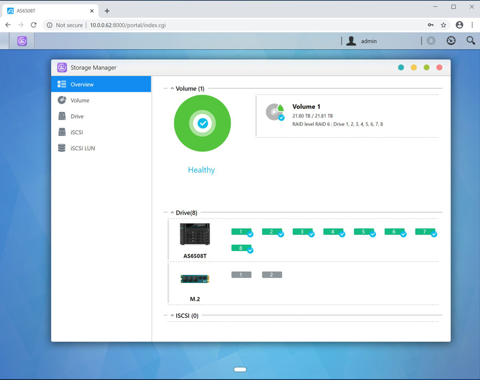Collapse the Volume (1) section

click(x=172, y=89)
